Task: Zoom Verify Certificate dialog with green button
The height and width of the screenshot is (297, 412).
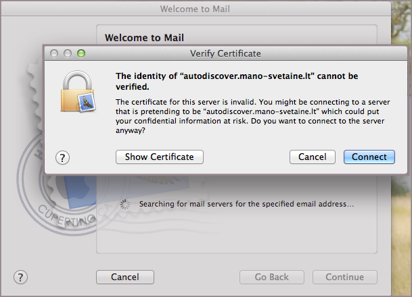Action: [81, 53]
